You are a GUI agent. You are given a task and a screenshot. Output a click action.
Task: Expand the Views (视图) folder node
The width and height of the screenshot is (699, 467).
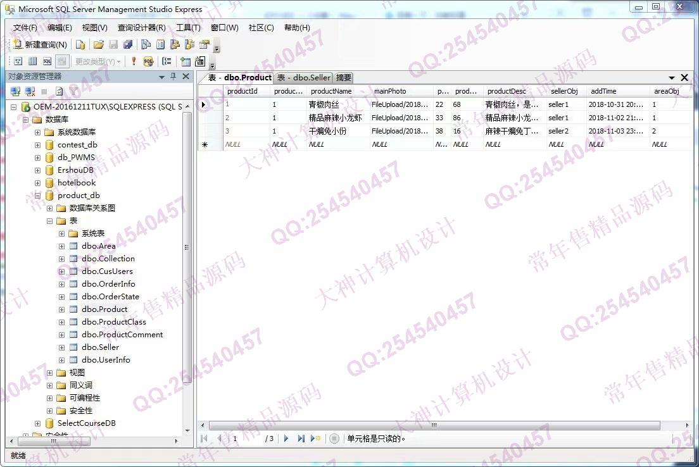point(49,373)
